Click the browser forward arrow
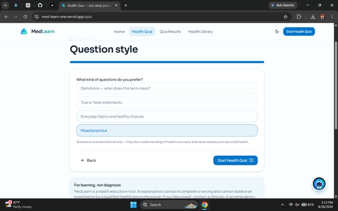 coord(16,17)
